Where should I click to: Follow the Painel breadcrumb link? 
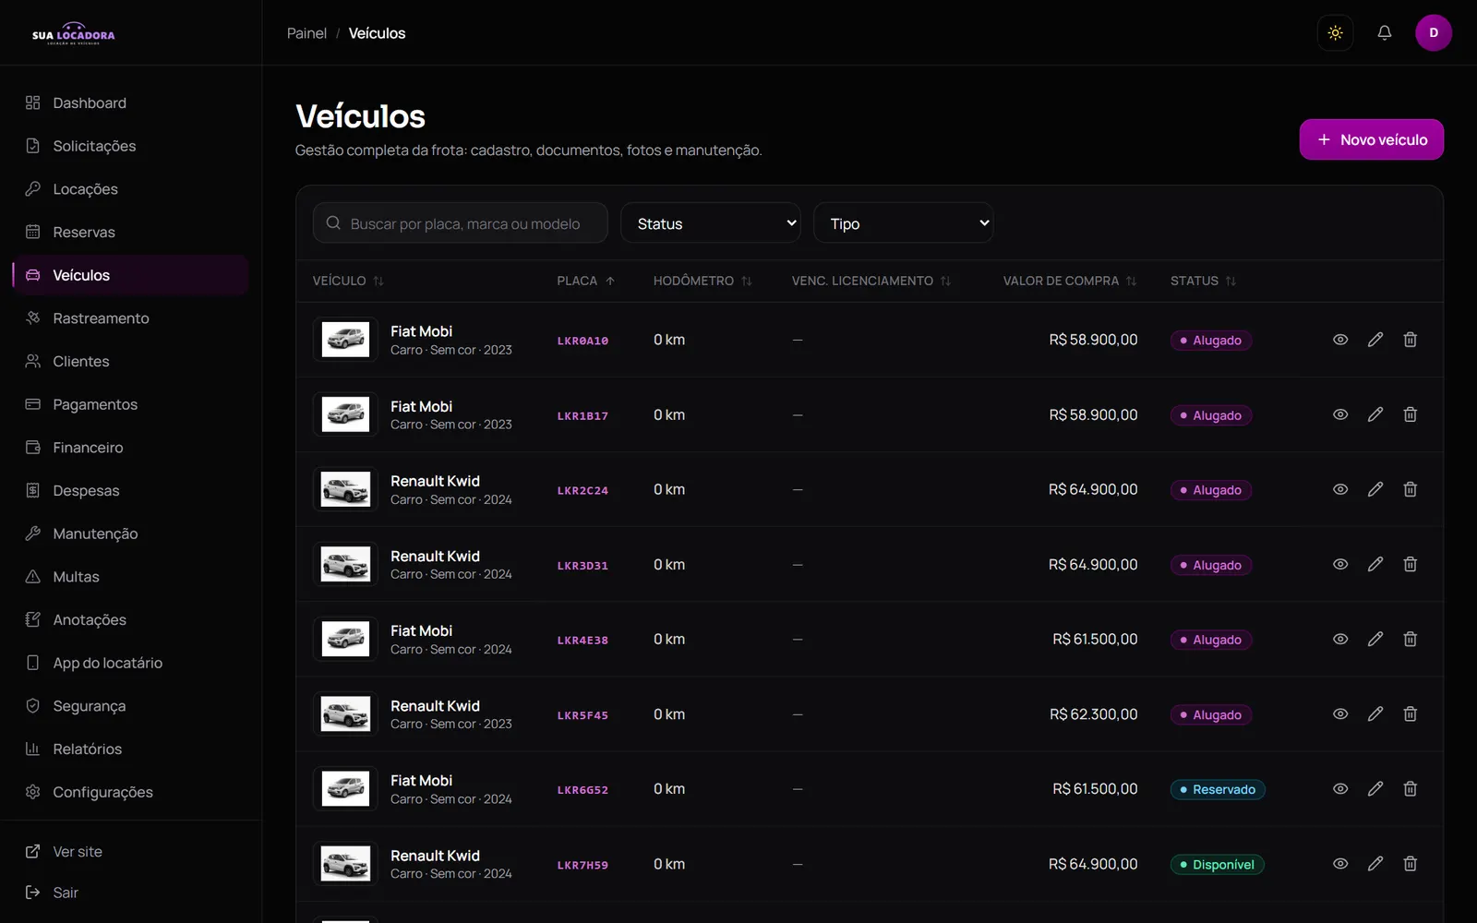pyautogui.click(x=306, y=33)
